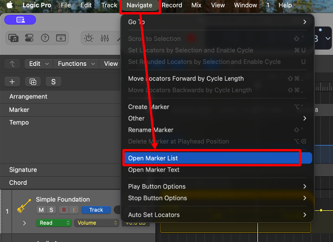Open the File menu
Screen dimensions: 333x242
point(66,5)
